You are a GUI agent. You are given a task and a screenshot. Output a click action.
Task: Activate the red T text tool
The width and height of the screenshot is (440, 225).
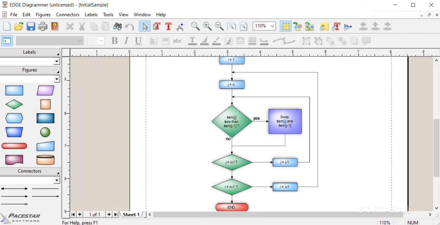[168, 26]
